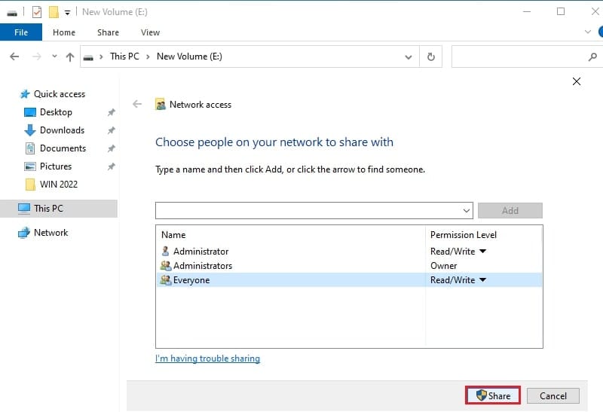The width and height of the screenshot is (603, 412).
Task: Open the File menu
Action: tap(21, 32)
